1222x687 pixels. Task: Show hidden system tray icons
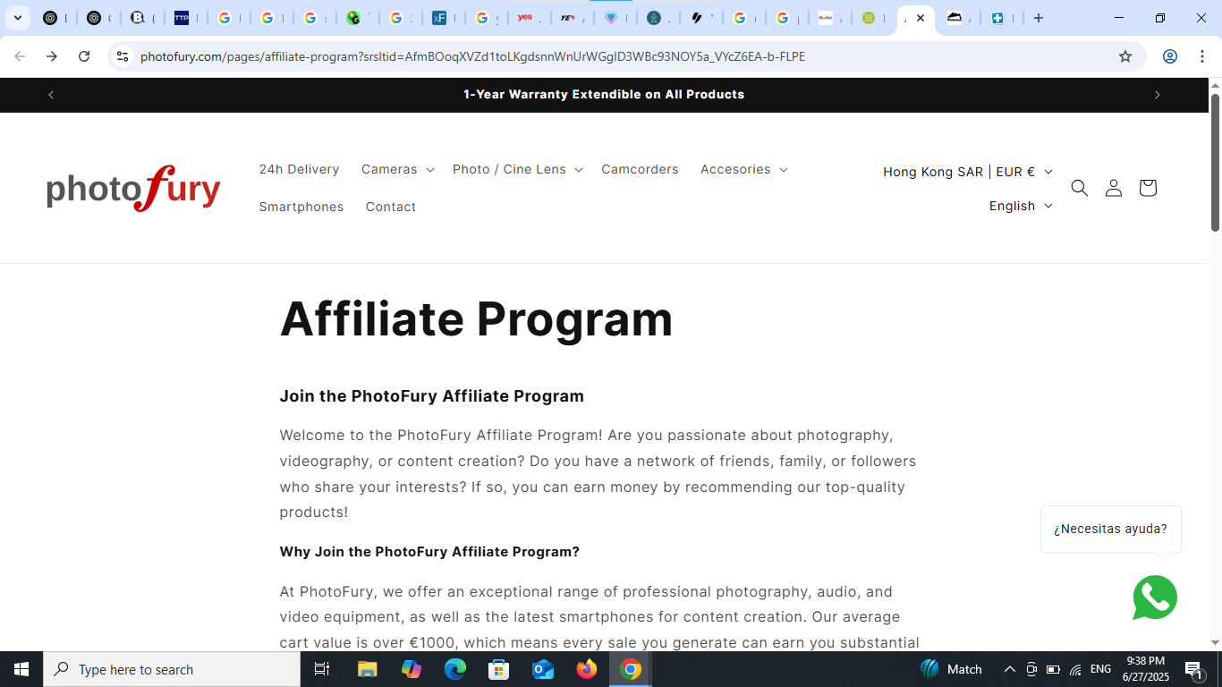click(1009, 669)
